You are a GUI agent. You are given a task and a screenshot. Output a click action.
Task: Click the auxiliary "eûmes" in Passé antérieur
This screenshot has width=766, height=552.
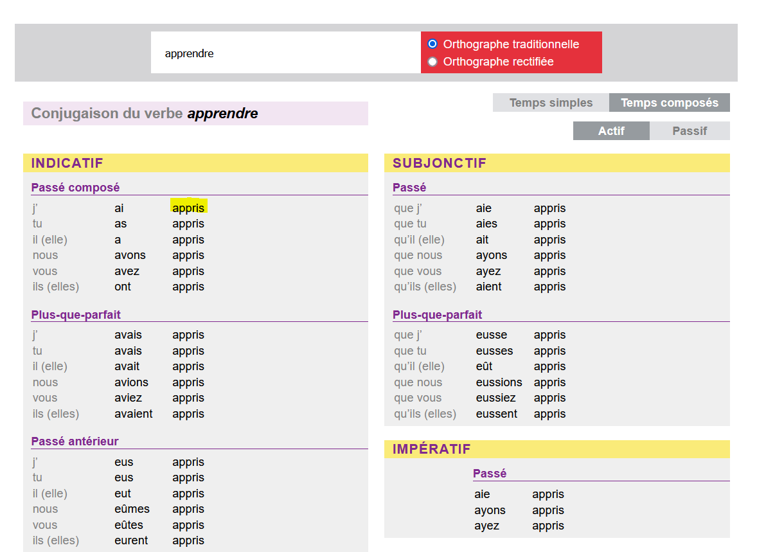pyautogui.click(x=132, y=509)
